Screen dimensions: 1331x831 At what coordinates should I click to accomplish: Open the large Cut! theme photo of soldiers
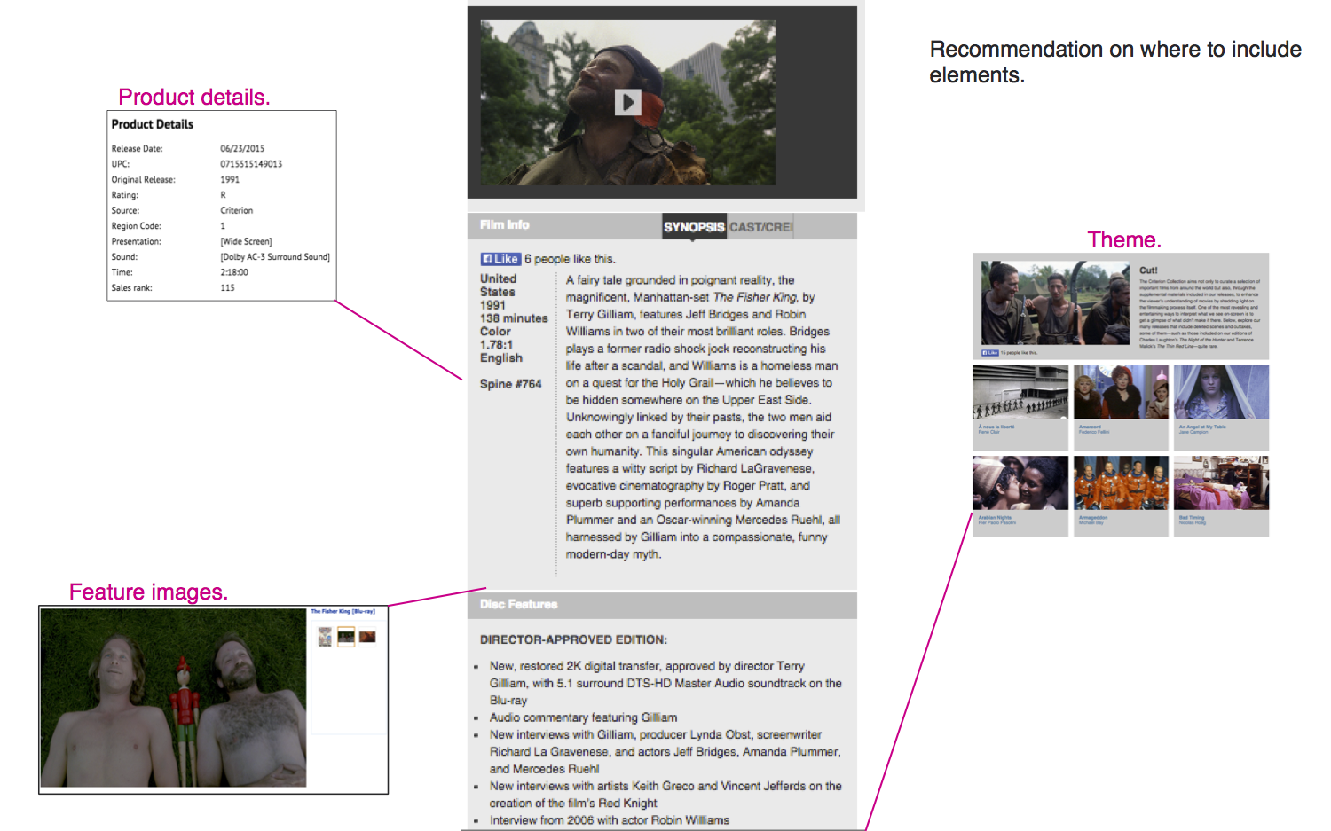[1055, 302]
